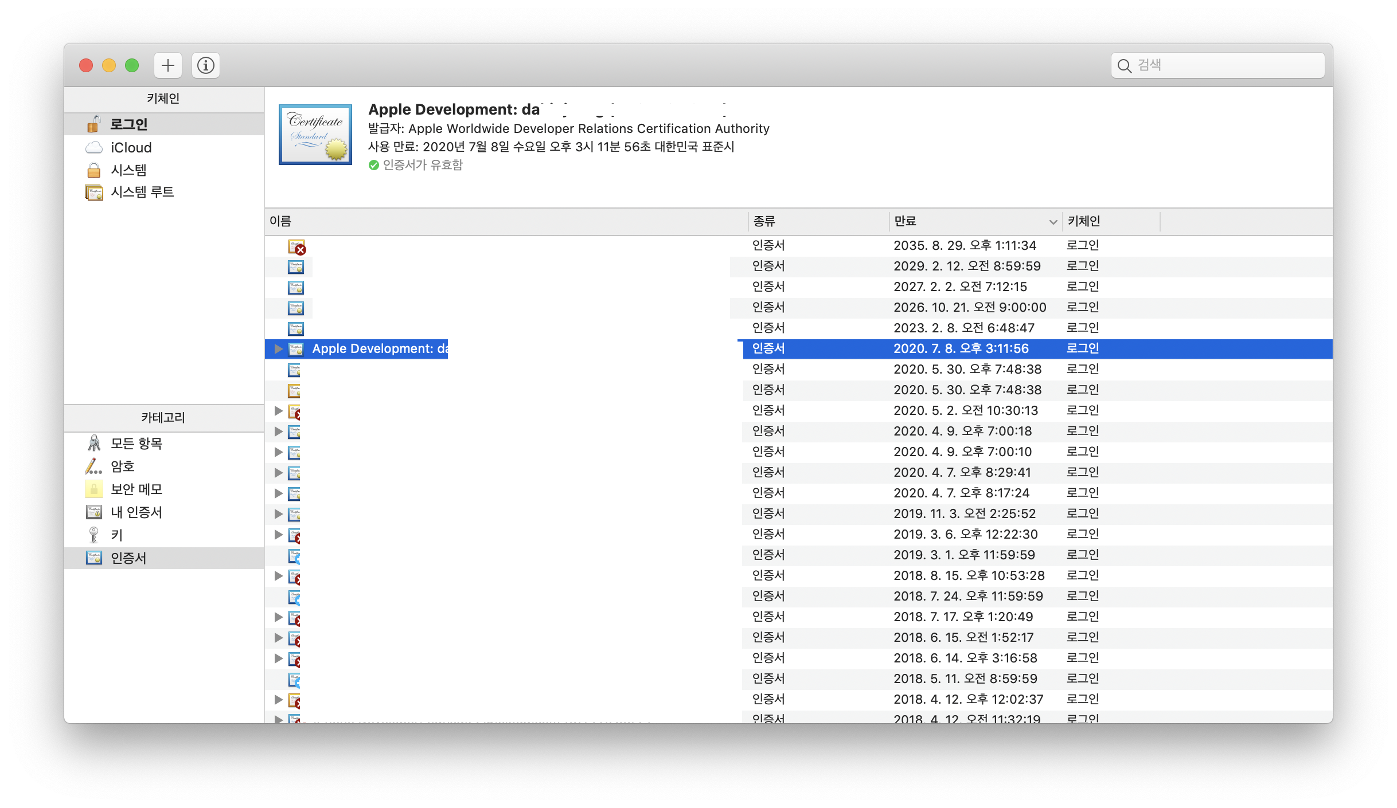
Task: Select the 시스템 keychain
Action: (128, 170)
